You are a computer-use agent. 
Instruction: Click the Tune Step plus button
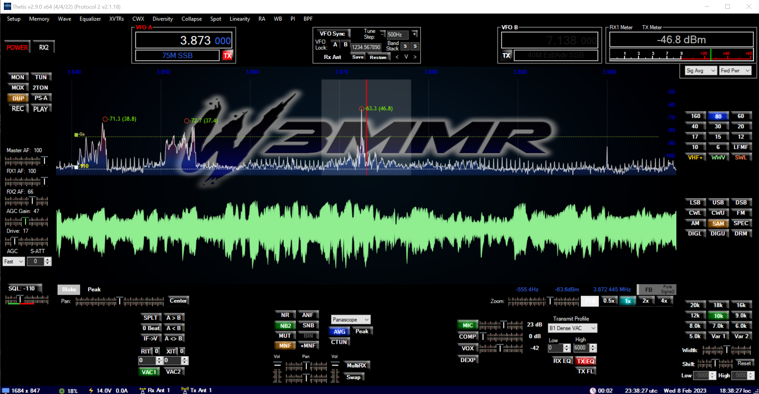click(414, 34)
